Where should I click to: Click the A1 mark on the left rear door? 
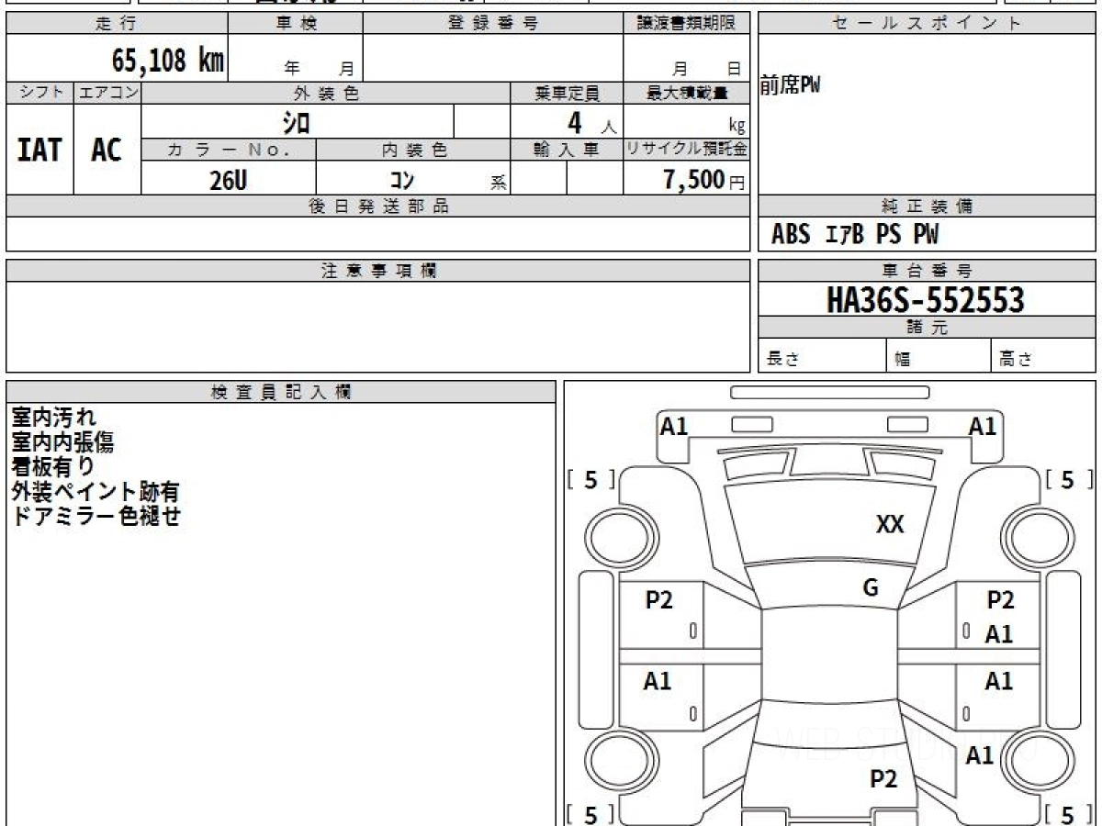[658, 681]
